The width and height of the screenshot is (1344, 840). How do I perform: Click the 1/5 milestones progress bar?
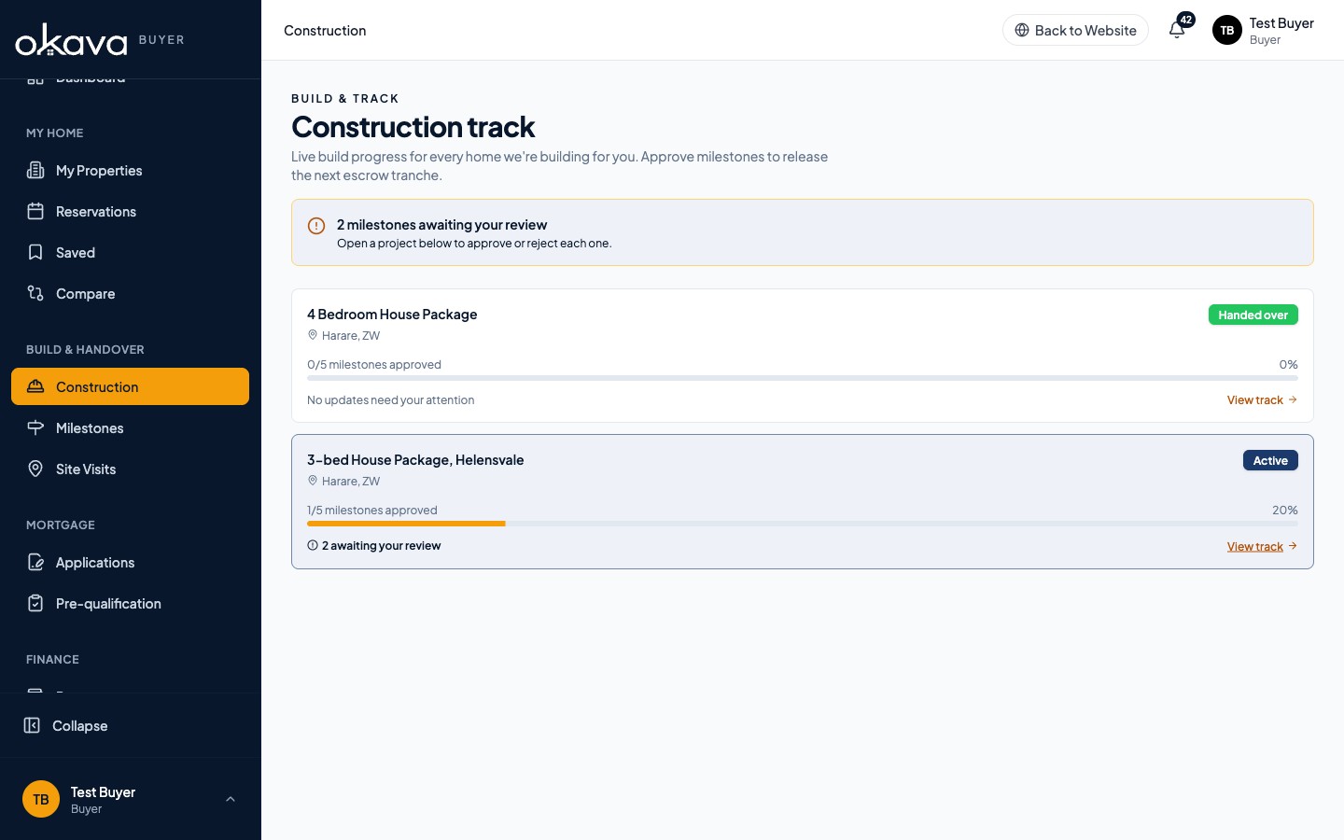pyautogui.click(x=802, y=524)
